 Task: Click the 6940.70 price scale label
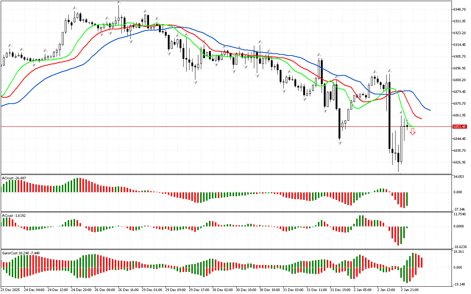point(460,9)
